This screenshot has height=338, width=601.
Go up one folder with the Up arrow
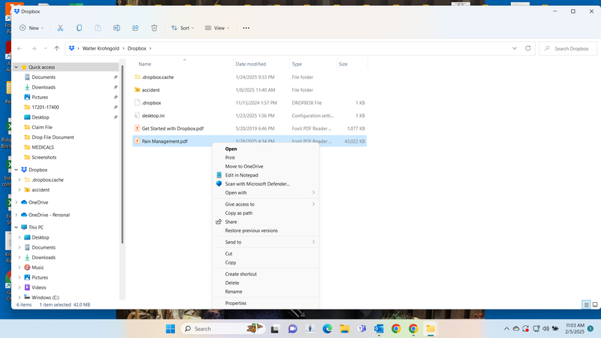click(56, 48)
